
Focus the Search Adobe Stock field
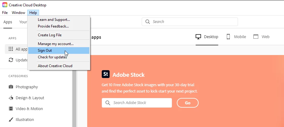pos(137,103)
